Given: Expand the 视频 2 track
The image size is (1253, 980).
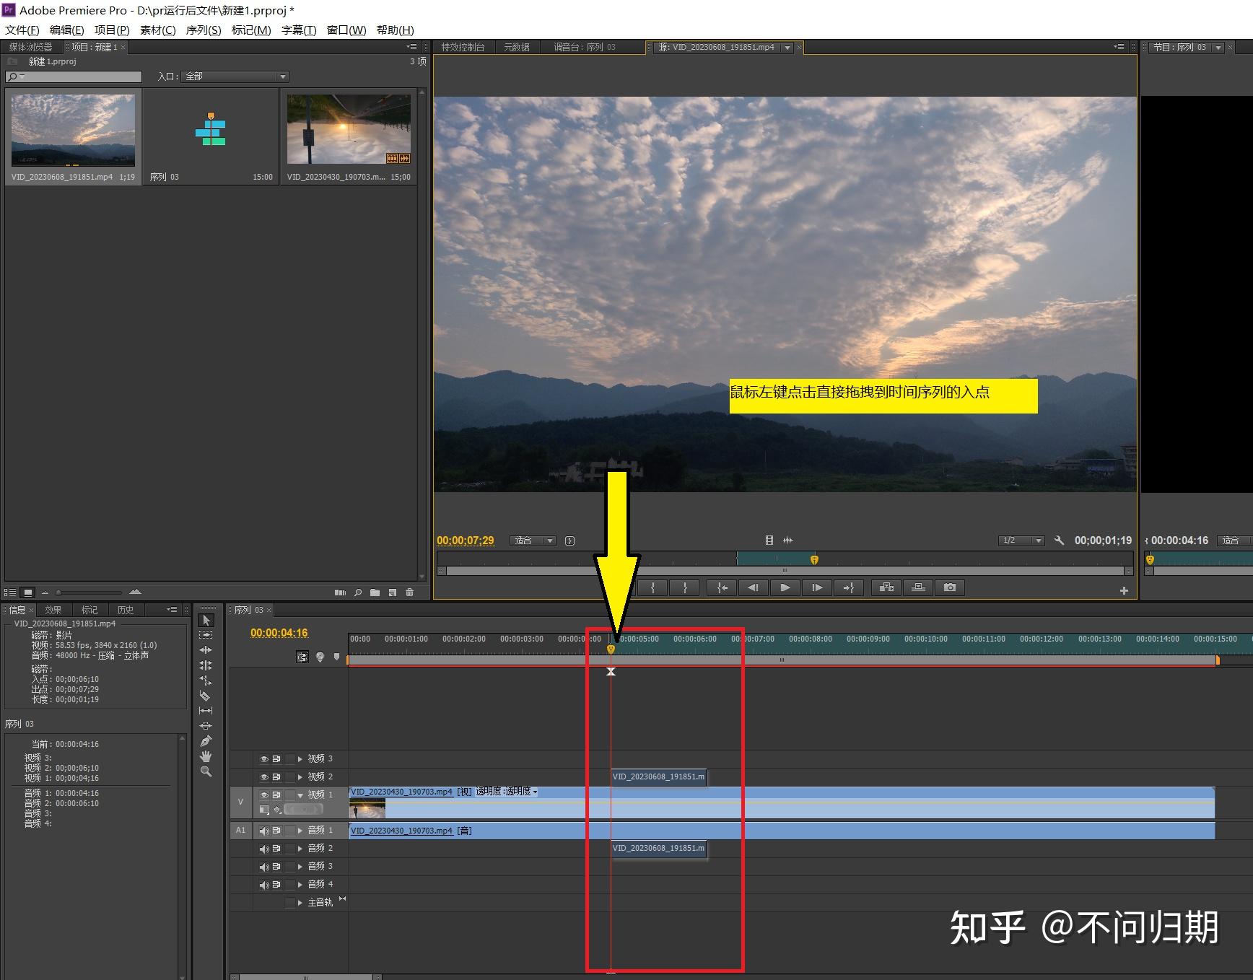Looking at the screenshot, I should tap(300, 777).
